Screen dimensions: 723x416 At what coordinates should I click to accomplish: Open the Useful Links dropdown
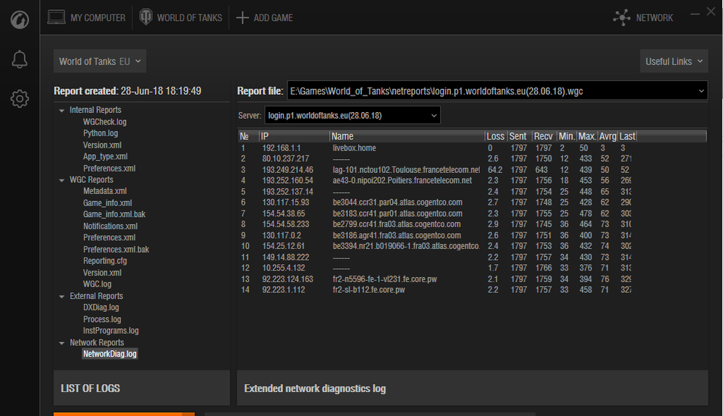tap(673, 61)
